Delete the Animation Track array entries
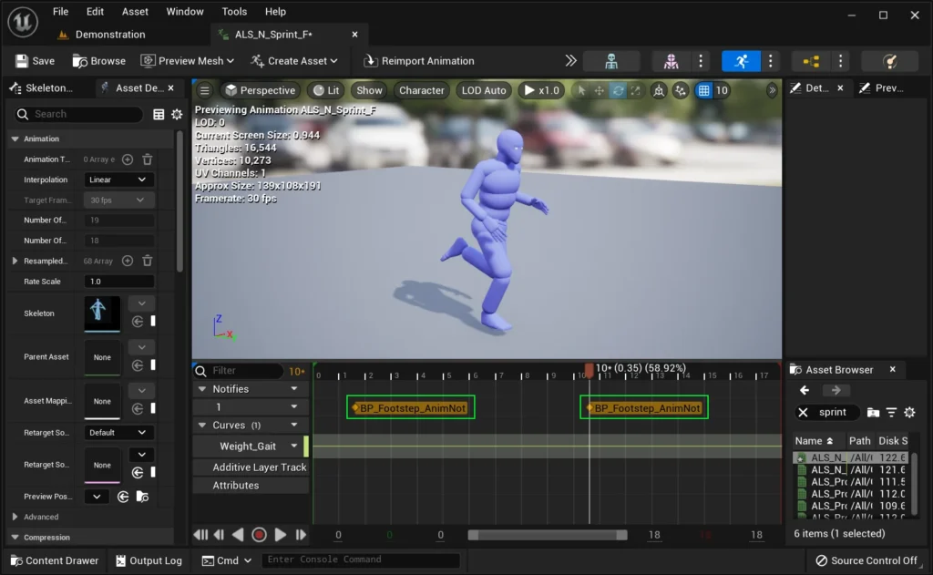The height and width of the screenshot is (575, 933). click(147, 159)
